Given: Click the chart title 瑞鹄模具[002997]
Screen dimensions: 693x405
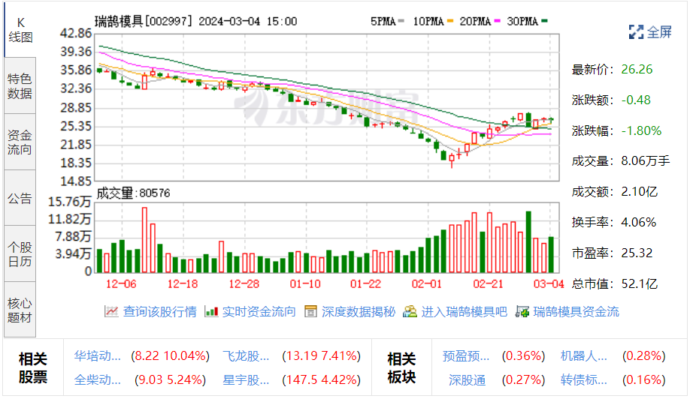Looking at the screenshot, I should tap(144, 21).
